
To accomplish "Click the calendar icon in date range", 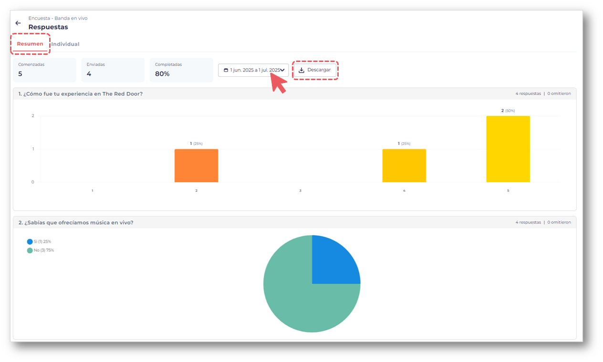I will [x=226, y=70].
